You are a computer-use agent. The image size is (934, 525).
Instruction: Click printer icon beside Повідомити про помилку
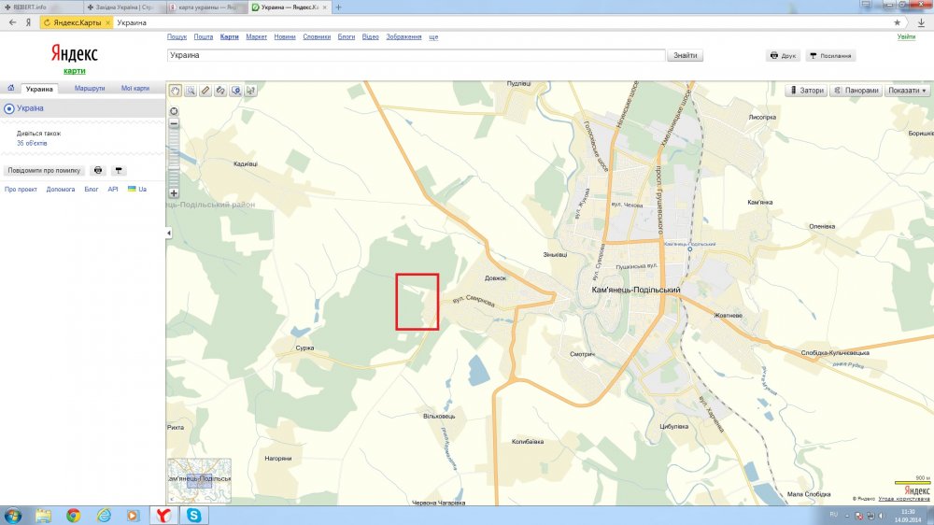[98, 171]
